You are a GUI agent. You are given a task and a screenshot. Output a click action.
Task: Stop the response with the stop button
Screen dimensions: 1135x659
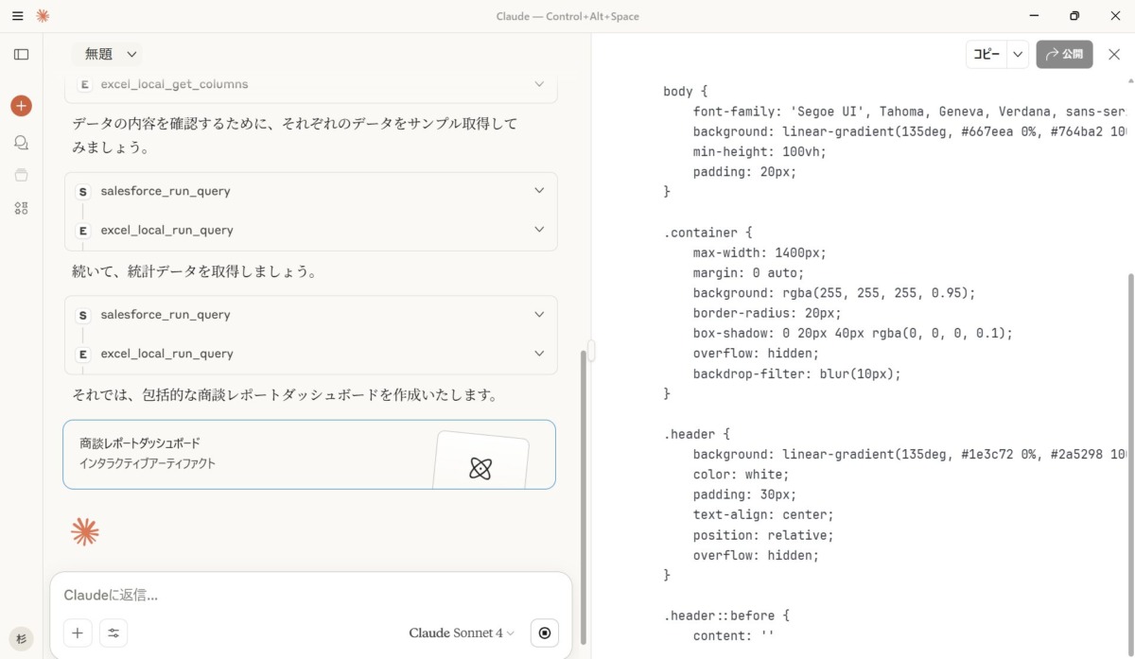545,633
